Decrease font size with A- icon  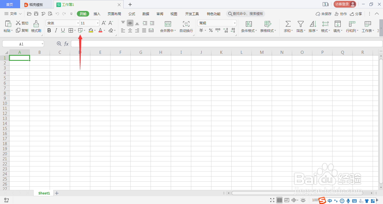click(x=111, y=23)
